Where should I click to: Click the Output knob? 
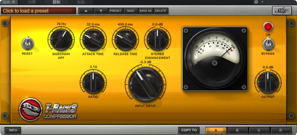point(268,83)
